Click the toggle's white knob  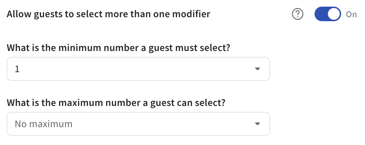coord(334,15)
